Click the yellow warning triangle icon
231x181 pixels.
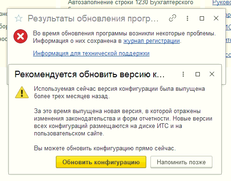click(22, 93)
